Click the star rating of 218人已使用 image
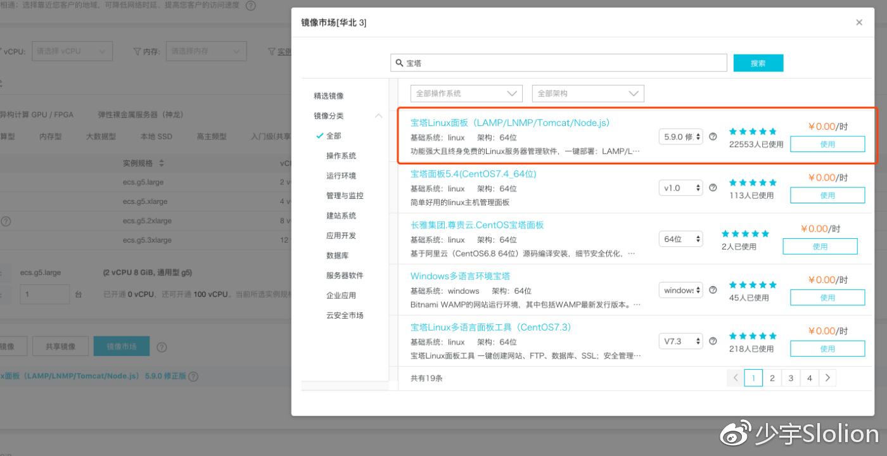Viewport: 887px width, 456px height. point(753,336)
